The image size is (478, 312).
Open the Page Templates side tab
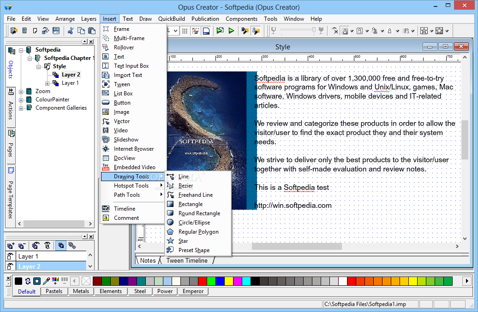11,196
